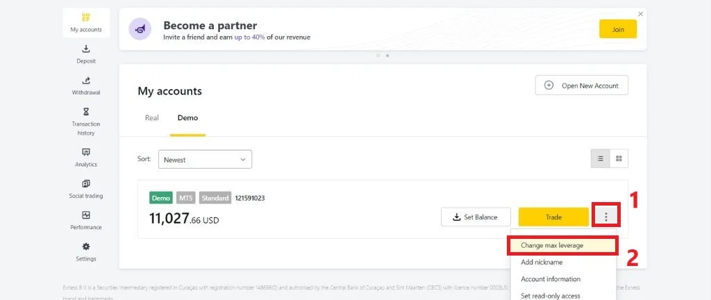Go to Social trading
This screenshot has width=711, height=300.
click(x=86, y=189)
